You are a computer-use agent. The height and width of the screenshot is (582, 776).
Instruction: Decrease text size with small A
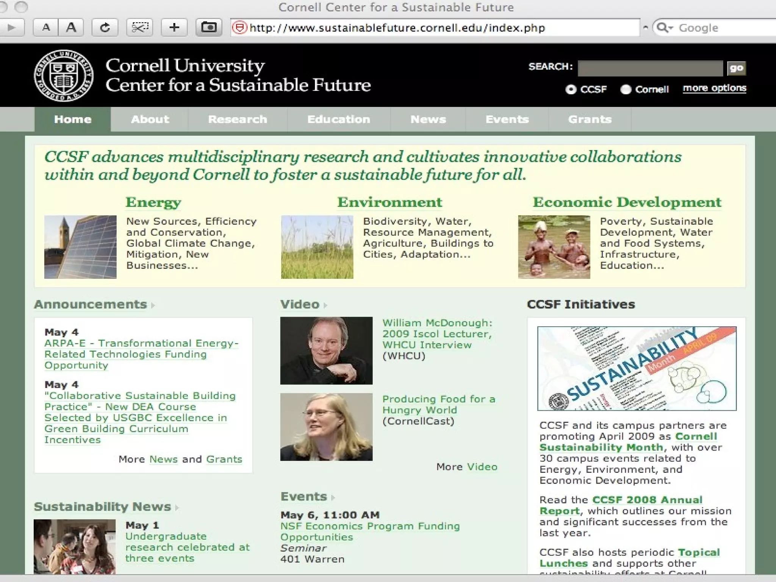(x=46, y=28)
